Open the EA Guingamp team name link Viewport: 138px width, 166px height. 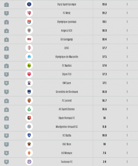point(67,39)
